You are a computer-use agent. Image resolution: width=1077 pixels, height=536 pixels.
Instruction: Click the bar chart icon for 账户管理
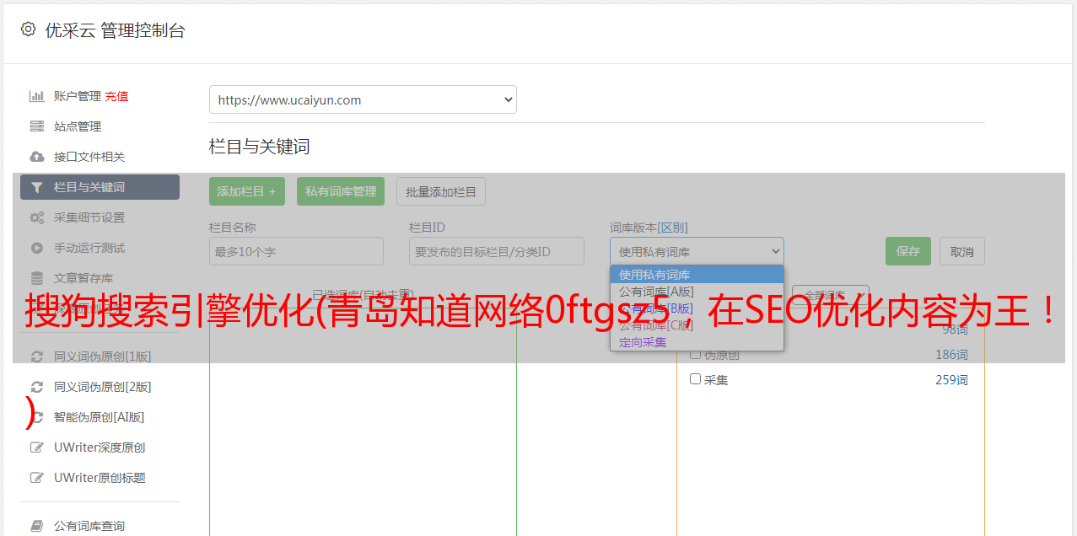point(37,96)
